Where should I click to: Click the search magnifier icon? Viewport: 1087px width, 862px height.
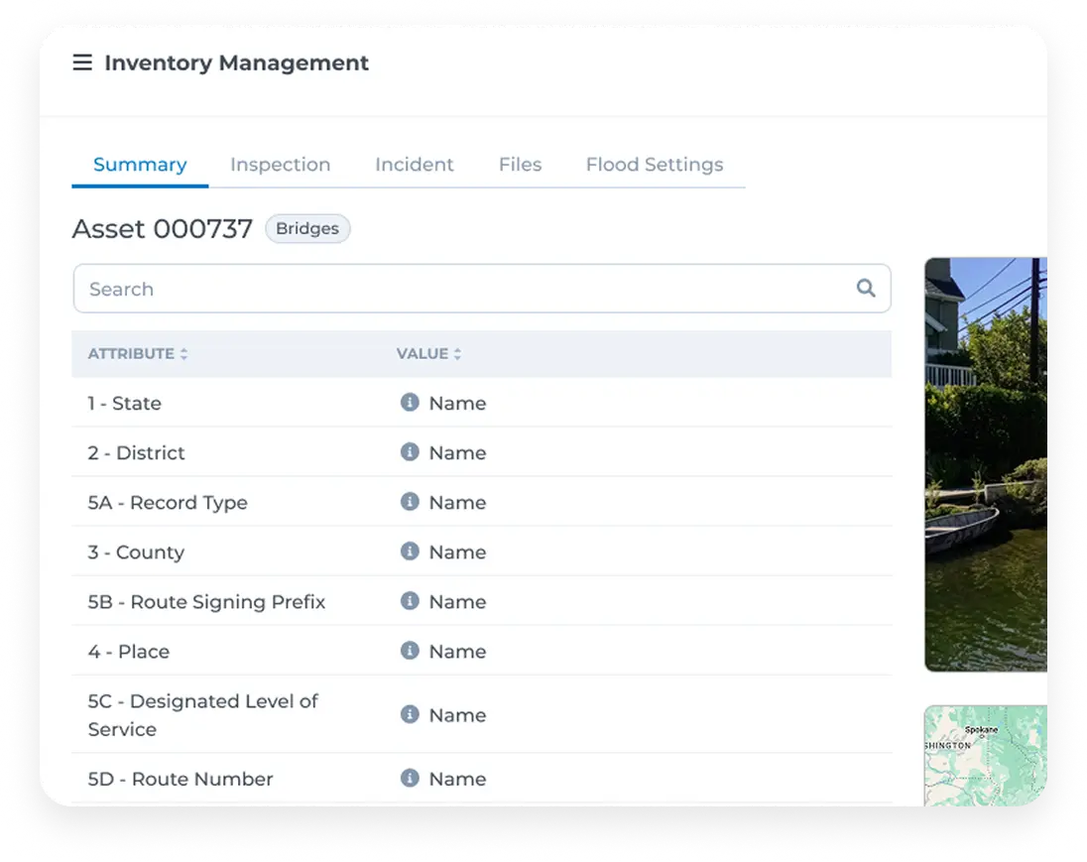click(x=866, y=288)
